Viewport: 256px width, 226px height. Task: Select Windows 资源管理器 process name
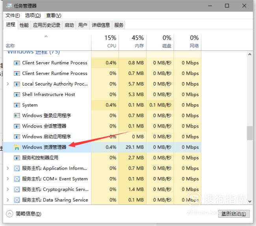click(44, 147)
